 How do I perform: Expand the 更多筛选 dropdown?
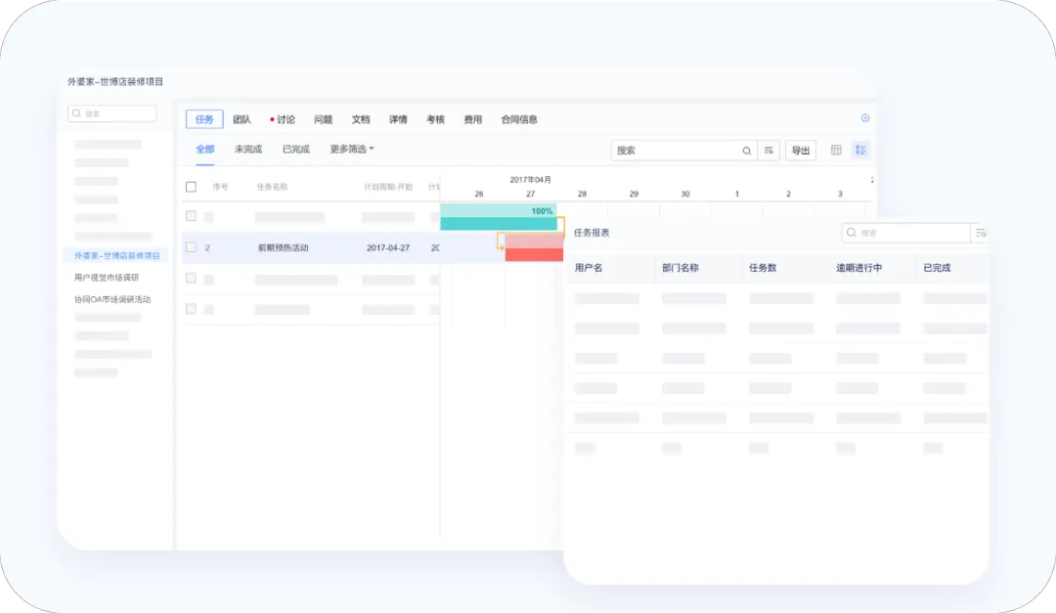352,150
